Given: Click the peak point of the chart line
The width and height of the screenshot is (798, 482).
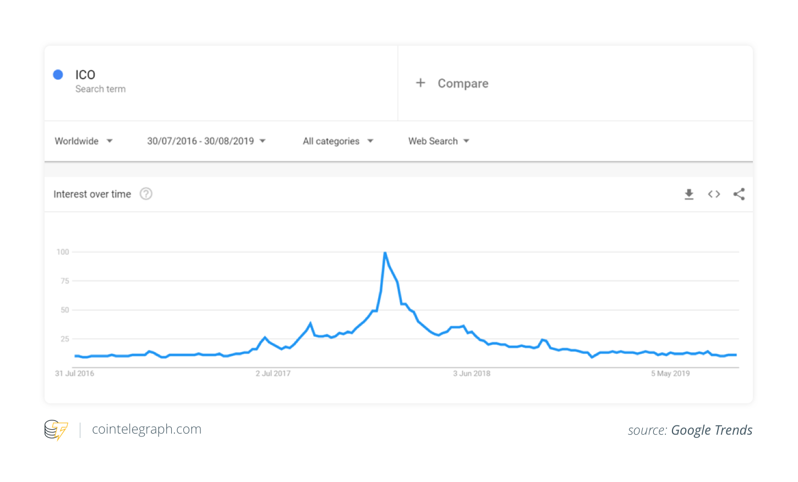Looking at the screenshot, I should coord(385,253).
